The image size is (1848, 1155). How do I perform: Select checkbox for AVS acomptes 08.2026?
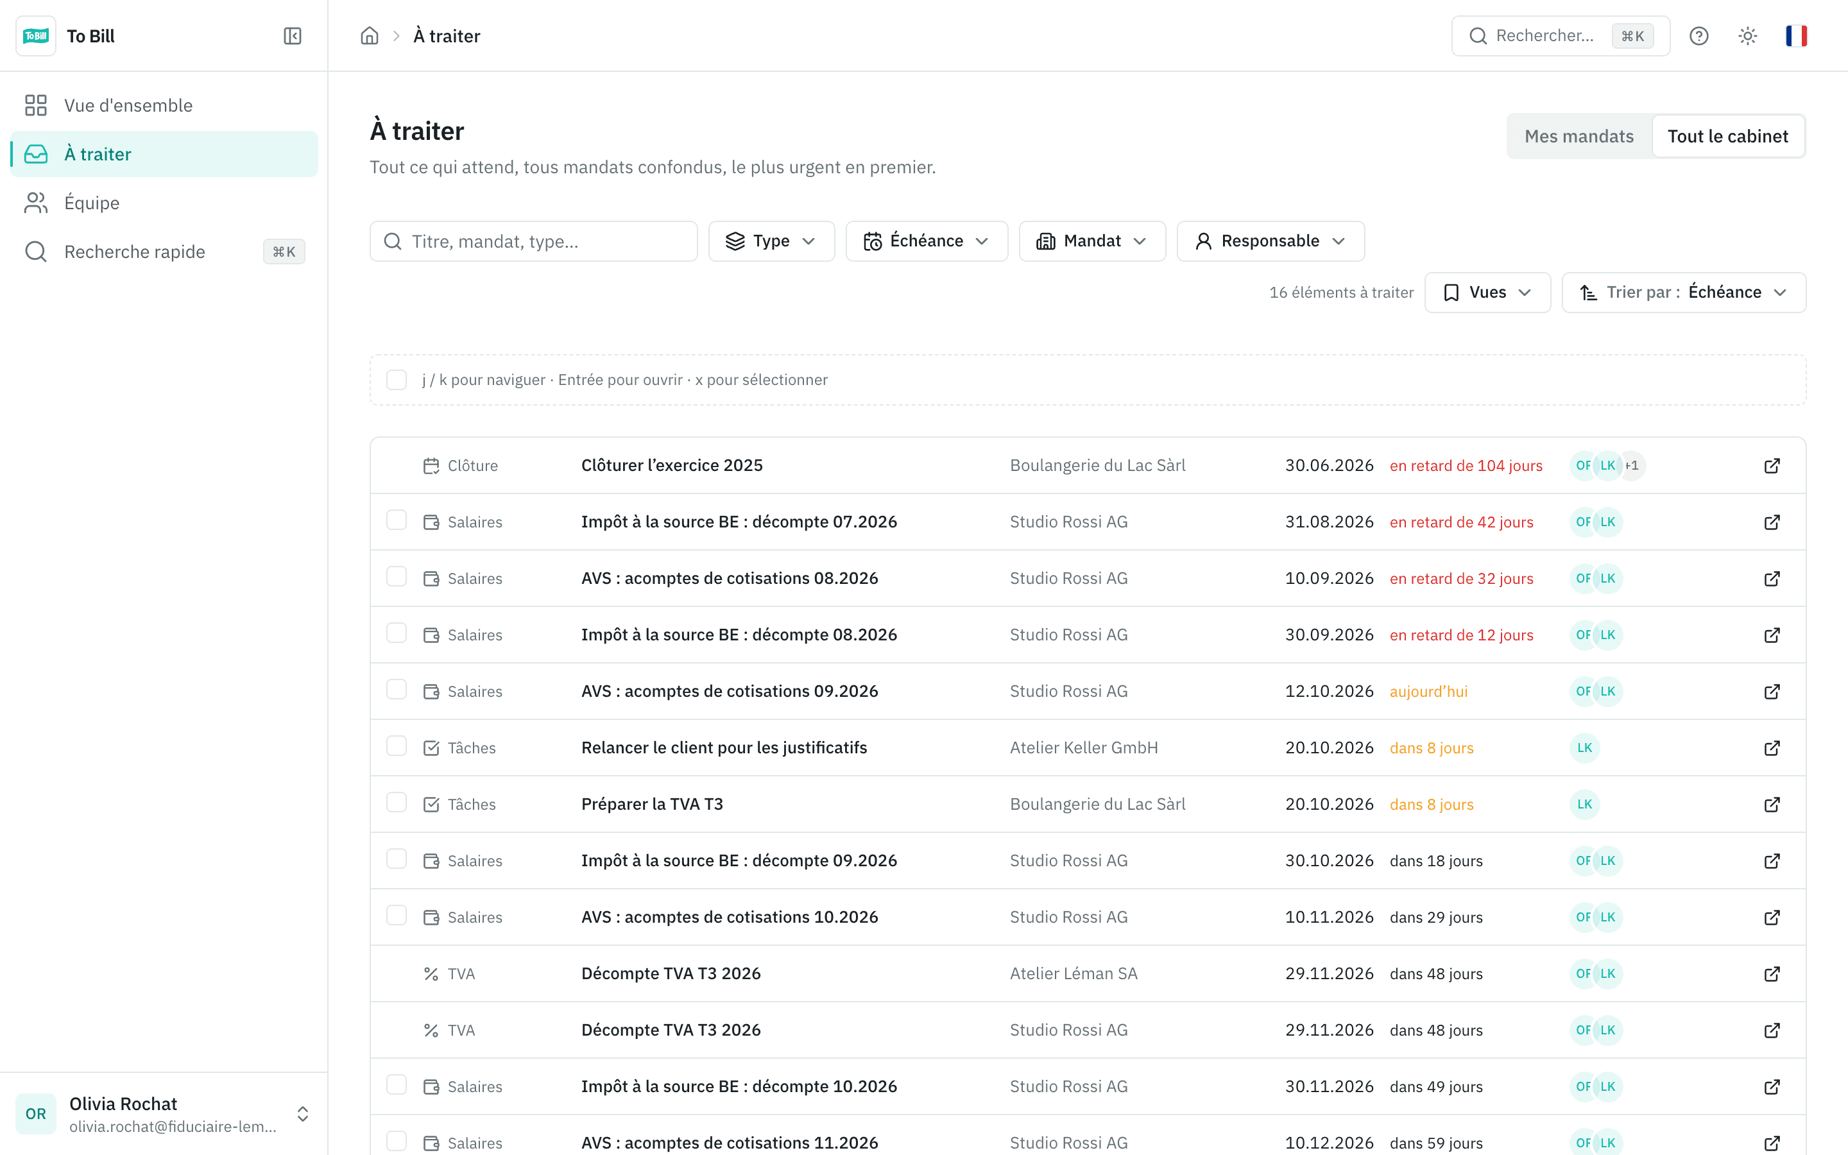(x=397, y=577)
